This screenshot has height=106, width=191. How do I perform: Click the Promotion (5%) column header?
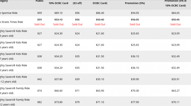pyautogui.click(x=135, y=3)
